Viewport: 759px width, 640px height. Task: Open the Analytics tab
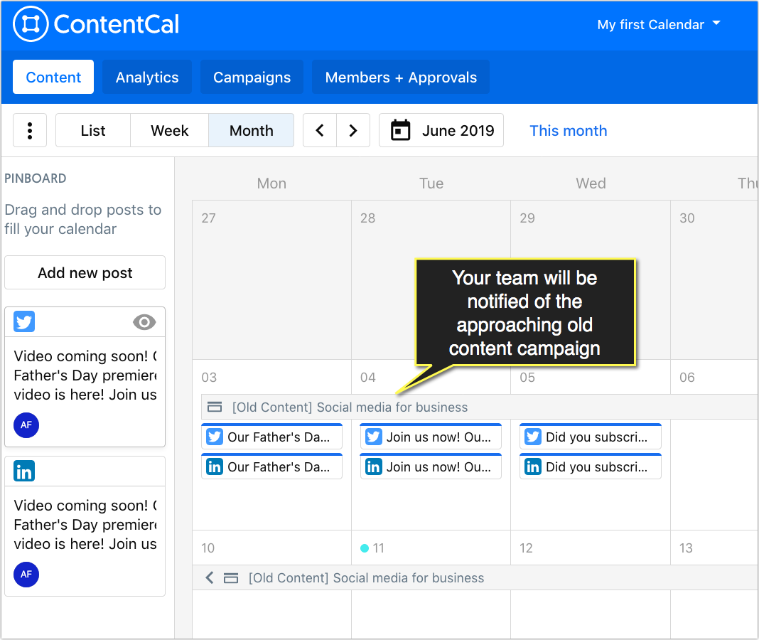[147, 78]
